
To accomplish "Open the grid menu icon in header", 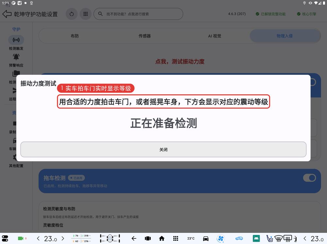I will pos(85,14).
